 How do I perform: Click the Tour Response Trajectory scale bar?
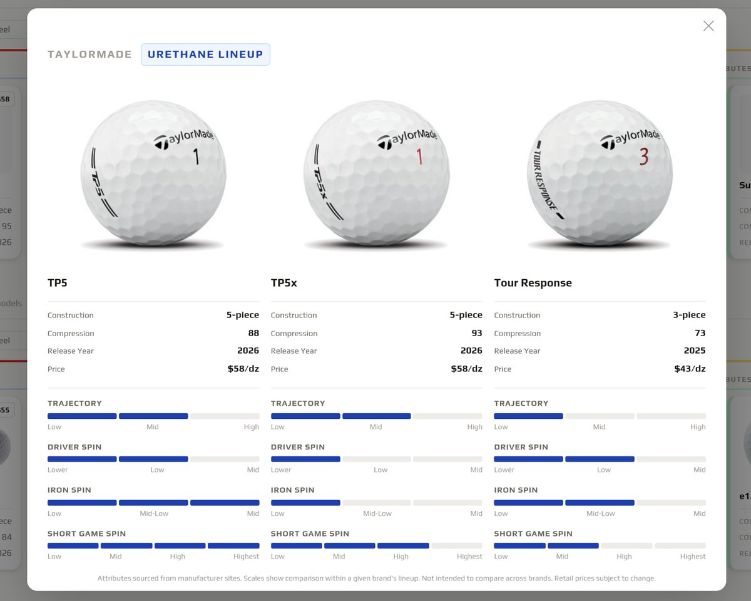click(600, 416)
